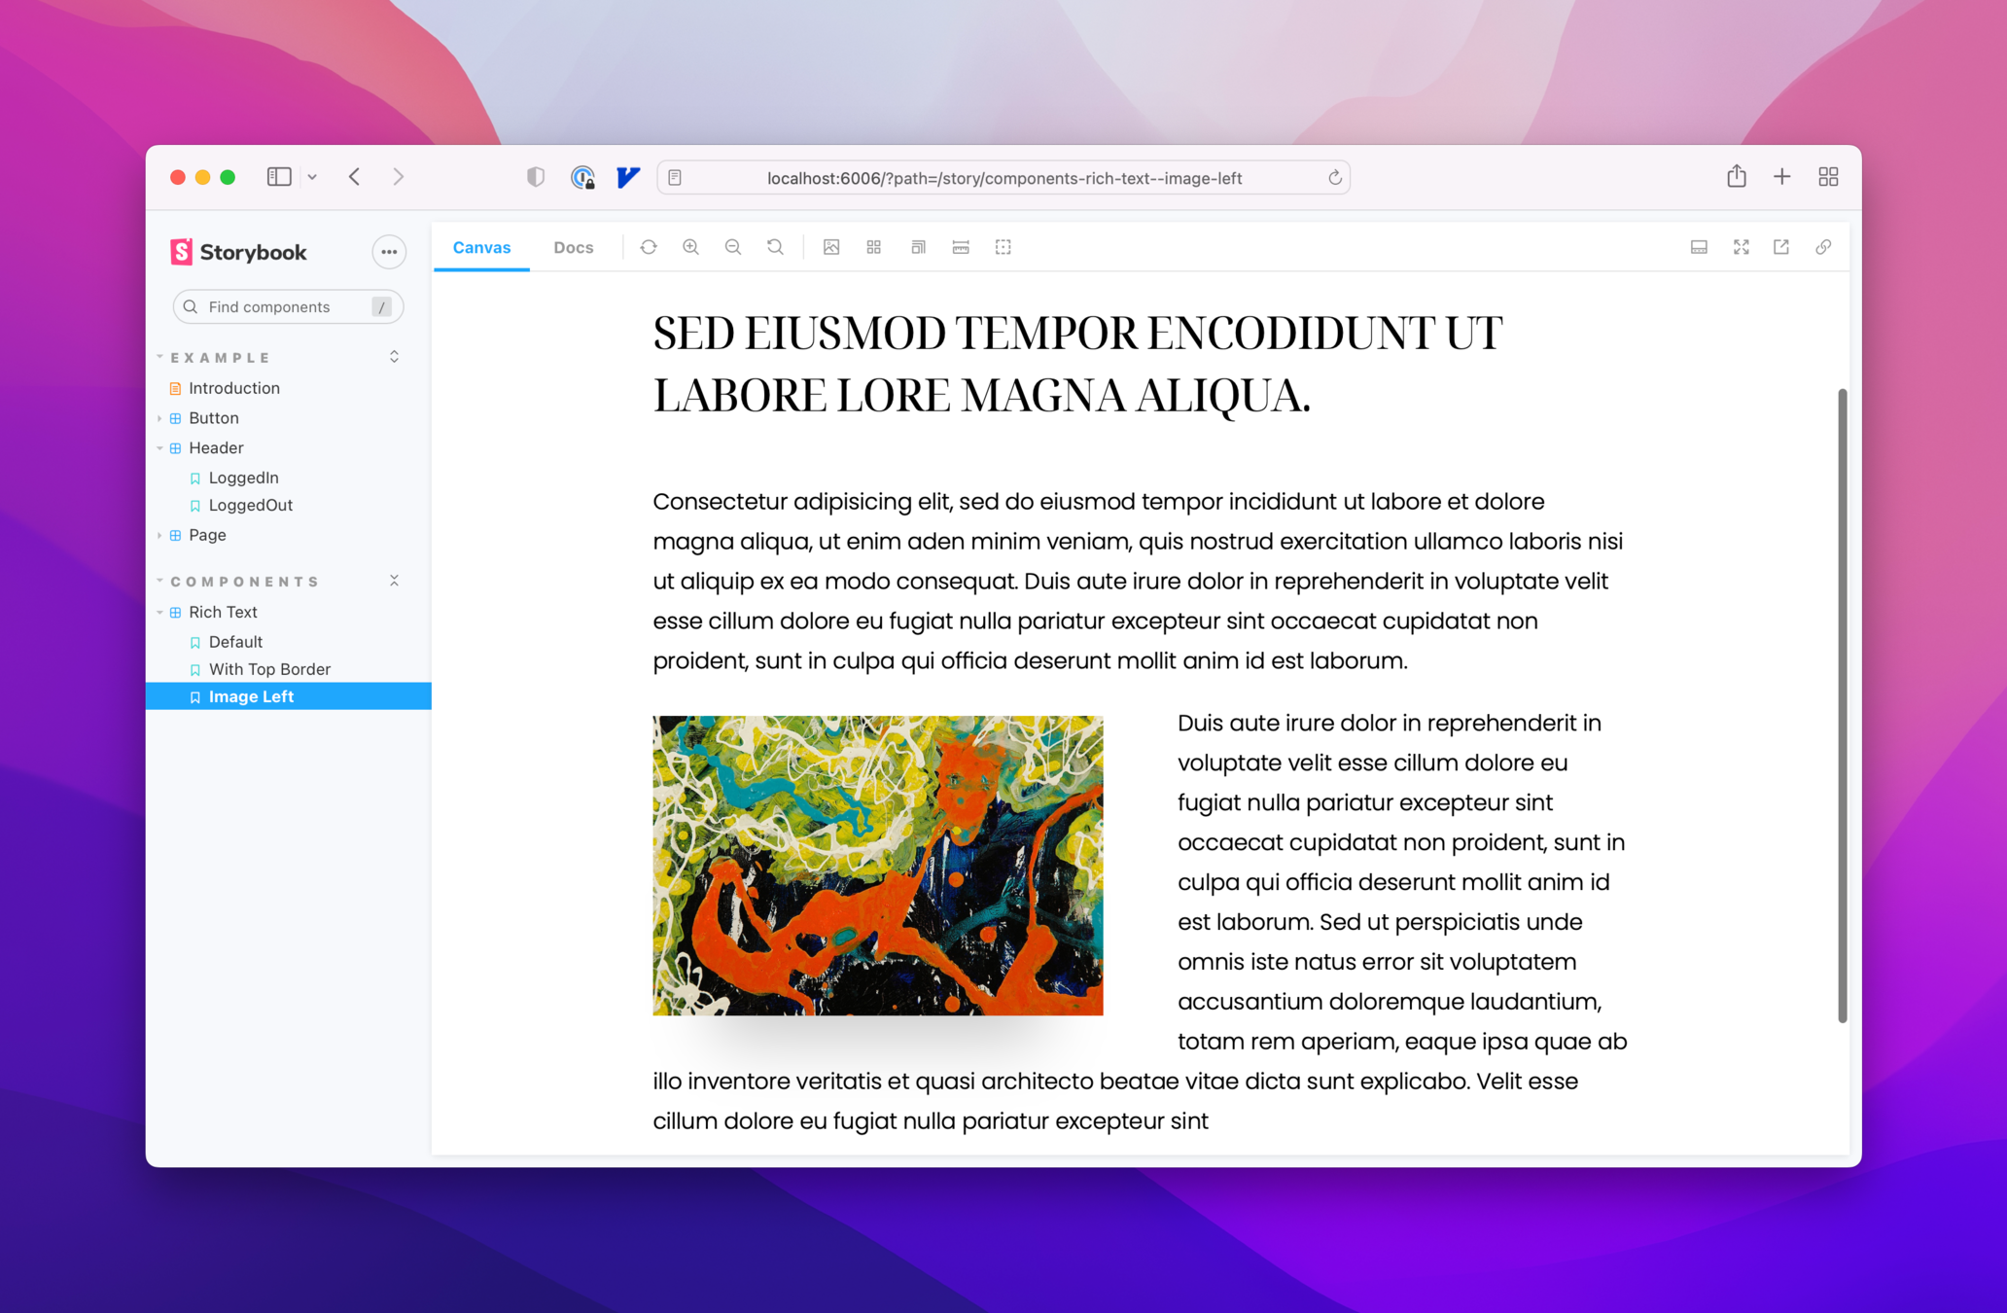Select the With Top Border story
The width and height of the screenshot is (2007, 1313).
[x=269, y=669]
